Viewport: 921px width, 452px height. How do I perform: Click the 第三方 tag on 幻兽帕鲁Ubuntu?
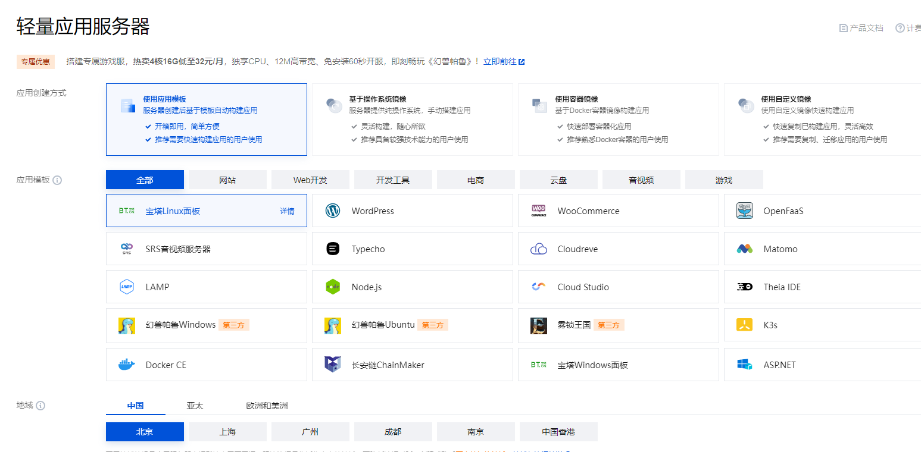point(433,325)
